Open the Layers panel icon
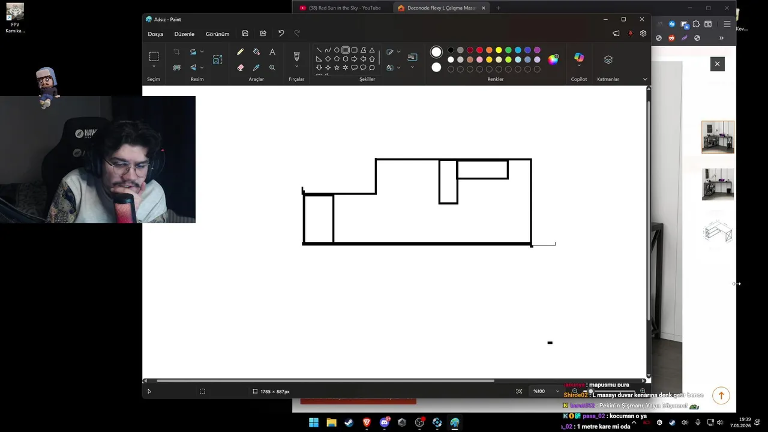Screen dimensions: 768x432 pyautogui.click(x=608, y=59)
